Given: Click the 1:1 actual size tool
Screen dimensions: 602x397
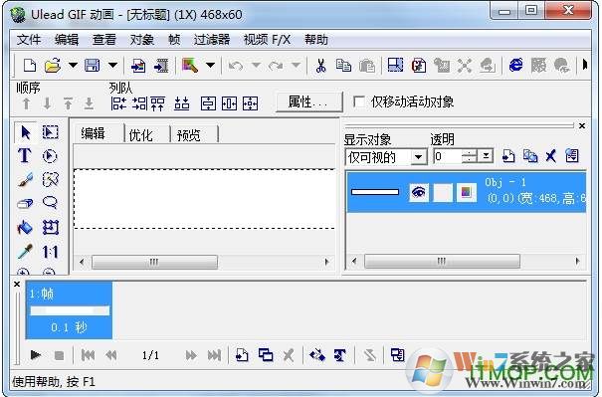Looking at the screenshot, I should (51, 252).
